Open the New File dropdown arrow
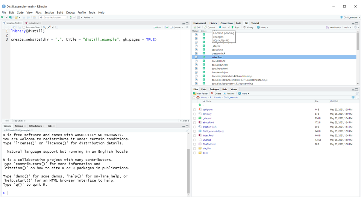 pyautogui.click(x=6, y=18)
